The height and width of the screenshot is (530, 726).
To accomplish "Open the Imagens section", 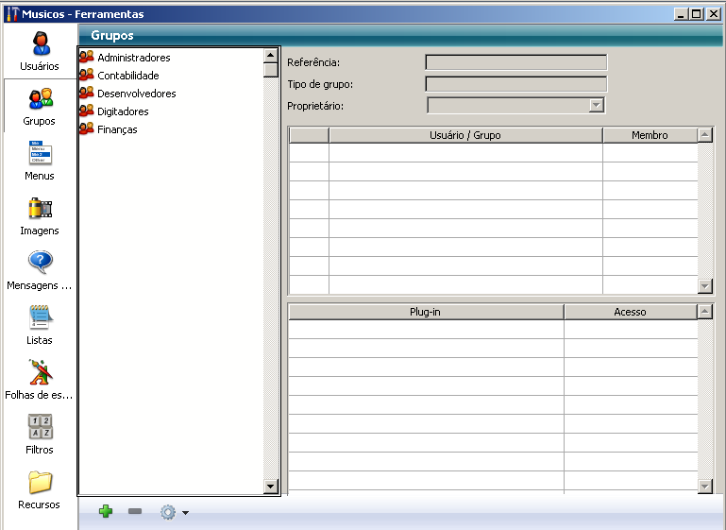I will point(40,209).
